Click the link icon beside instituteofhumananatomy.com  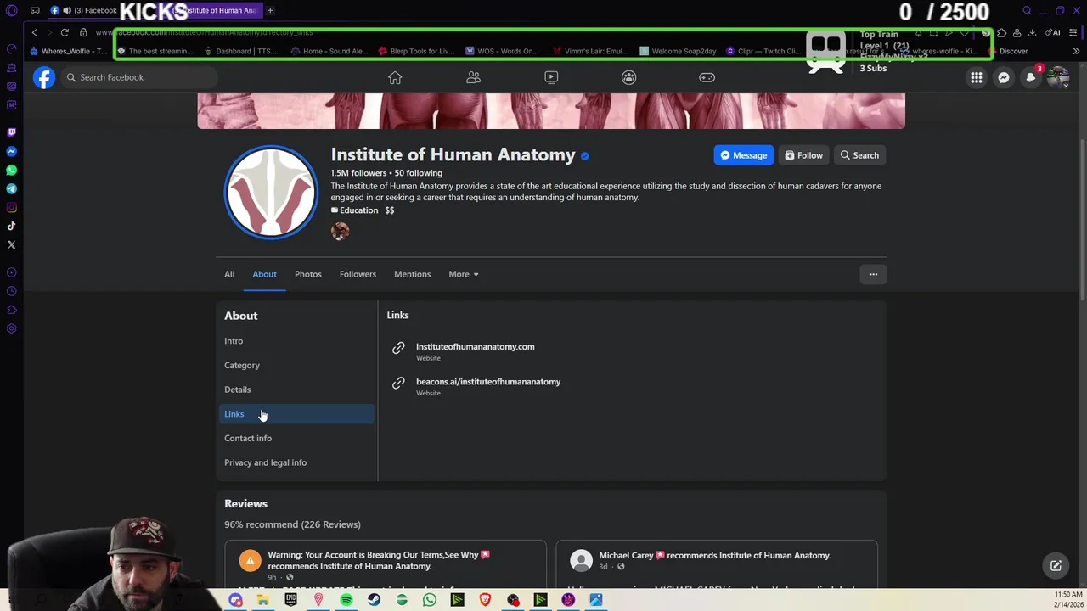pyautogui.click(x=398, y=348)
